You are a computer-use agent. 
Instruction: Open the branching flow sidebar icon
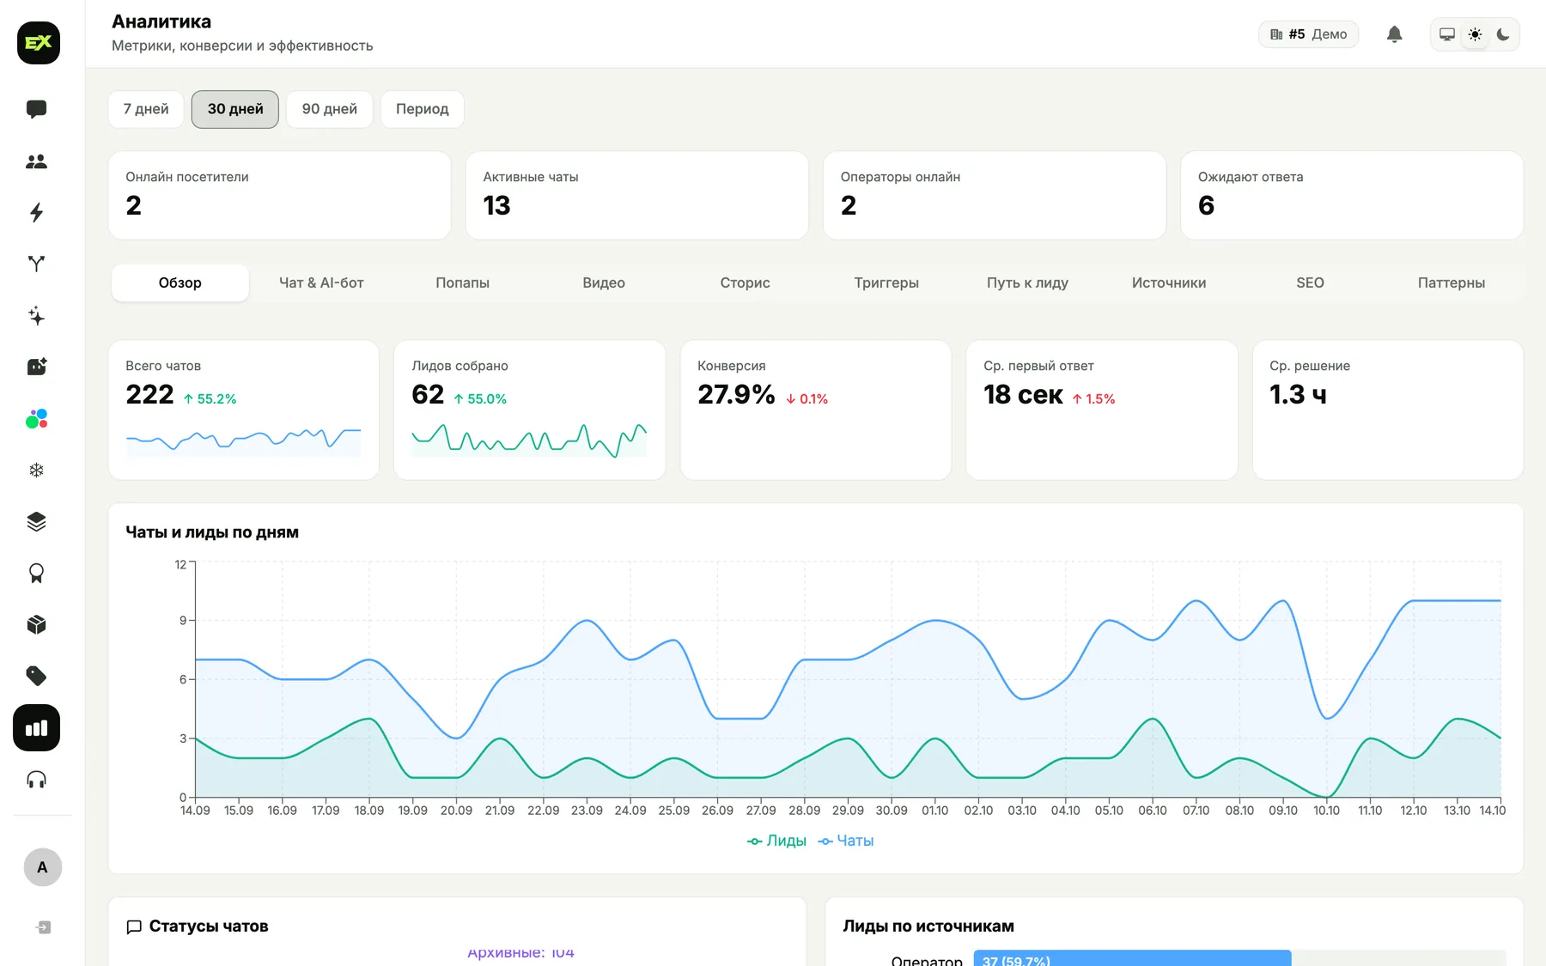click(36, 264)
